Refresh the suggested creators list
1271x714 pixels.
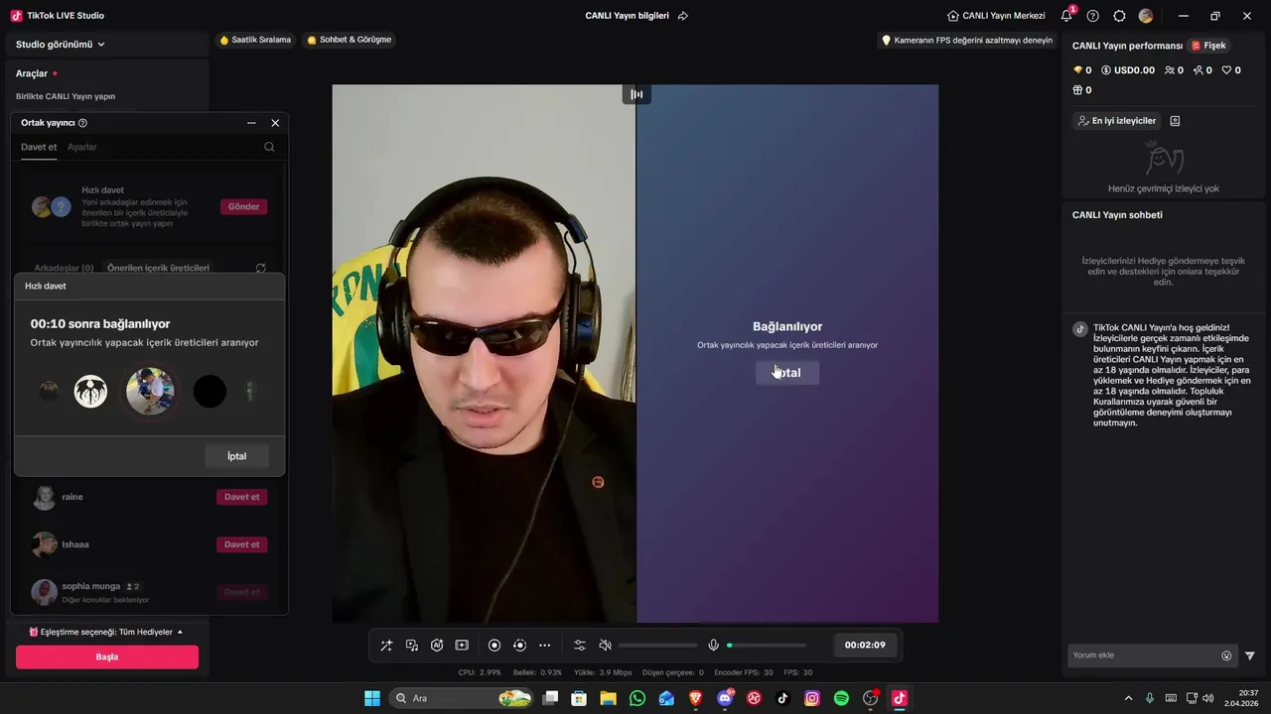click(261, 268)
